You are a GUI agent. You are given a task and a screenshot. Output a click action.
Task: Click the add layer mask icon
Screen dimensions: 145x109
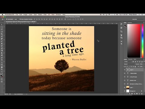(x=132, y=94)
